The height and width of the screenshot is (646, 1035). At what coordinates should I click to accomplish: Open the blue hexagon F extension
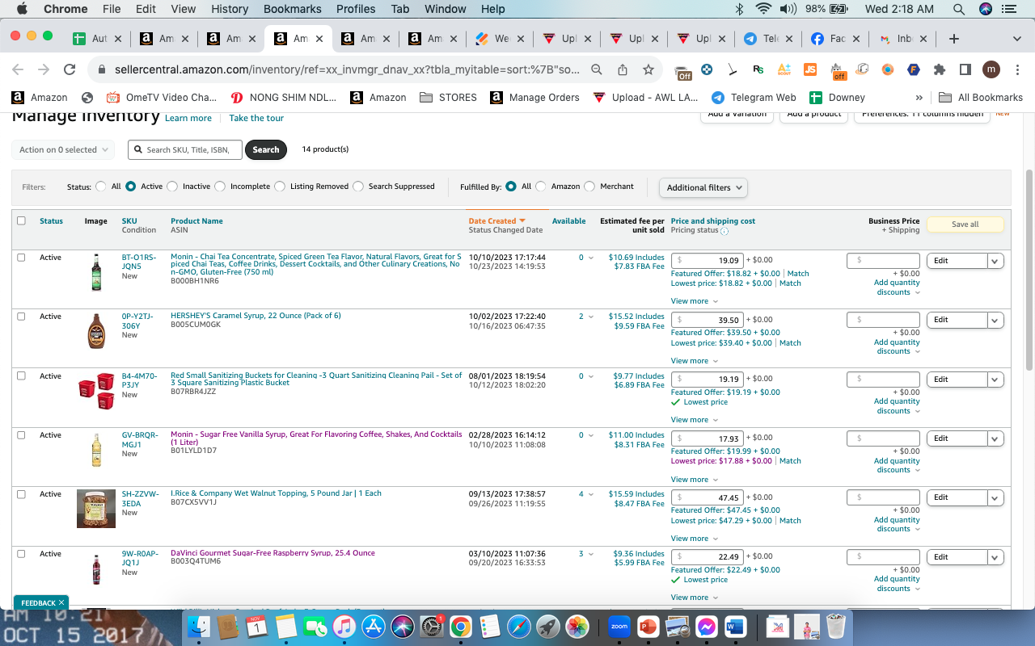tap(914, 69)
